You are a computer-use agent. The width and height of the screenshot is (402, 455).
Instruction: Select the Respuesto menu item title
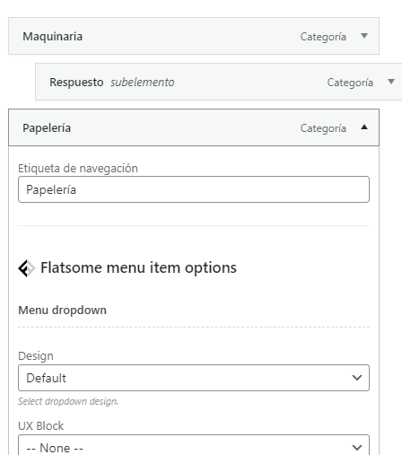pyautogui.click(x=76, y=83)
